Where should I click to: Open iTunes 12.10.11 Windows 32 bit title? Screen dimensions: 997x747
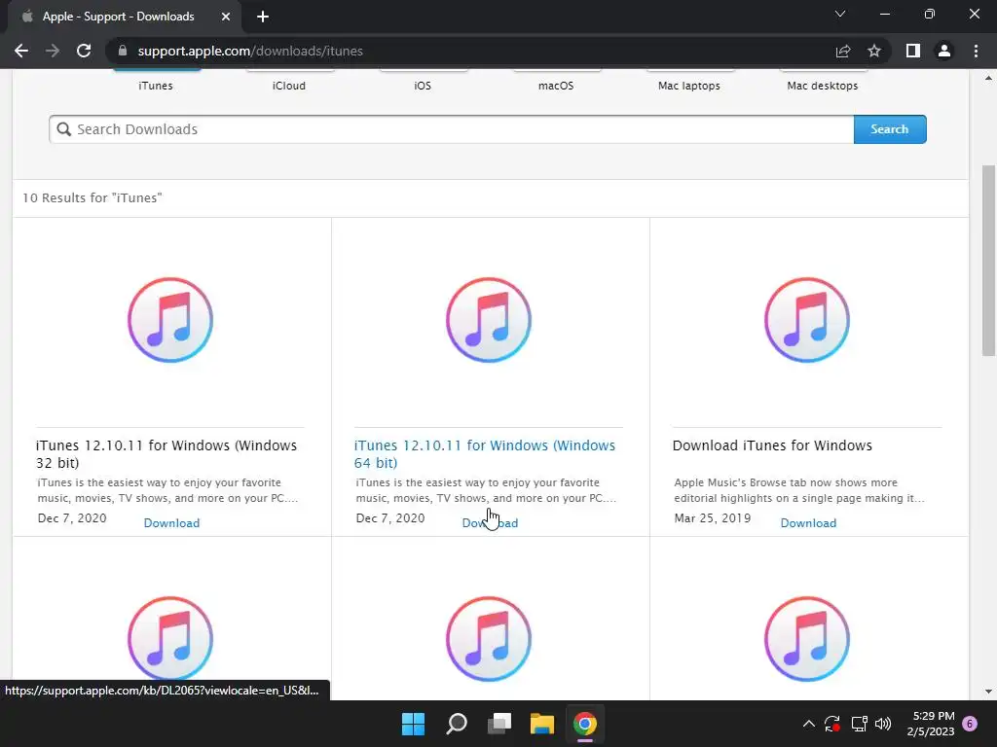coord(166,453)
